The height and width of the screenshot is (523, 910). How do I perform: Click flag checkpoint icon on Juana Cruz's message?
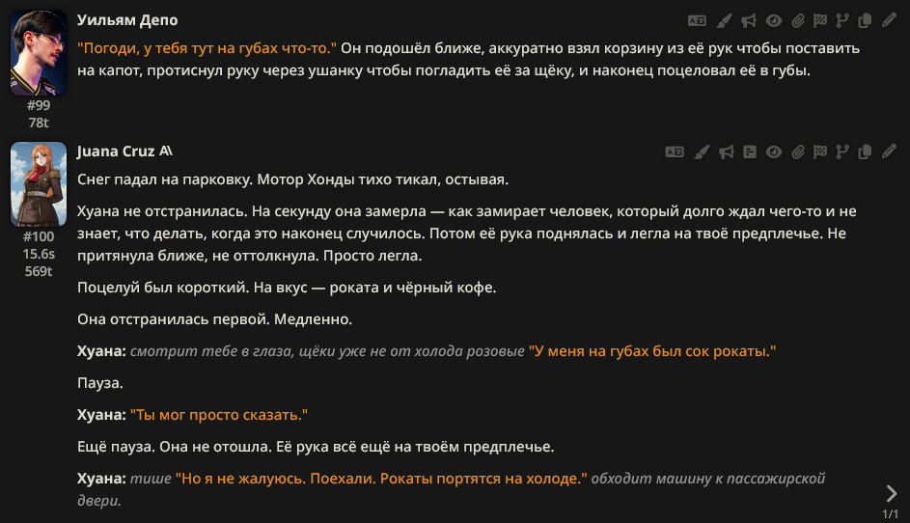pyautogui.click(x=820, y=151)
